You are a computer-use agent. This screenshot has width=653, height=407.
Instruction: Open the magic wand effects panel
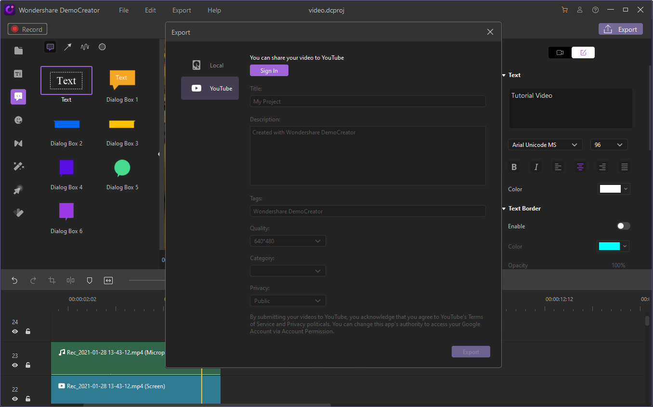[x=18, y=166]
